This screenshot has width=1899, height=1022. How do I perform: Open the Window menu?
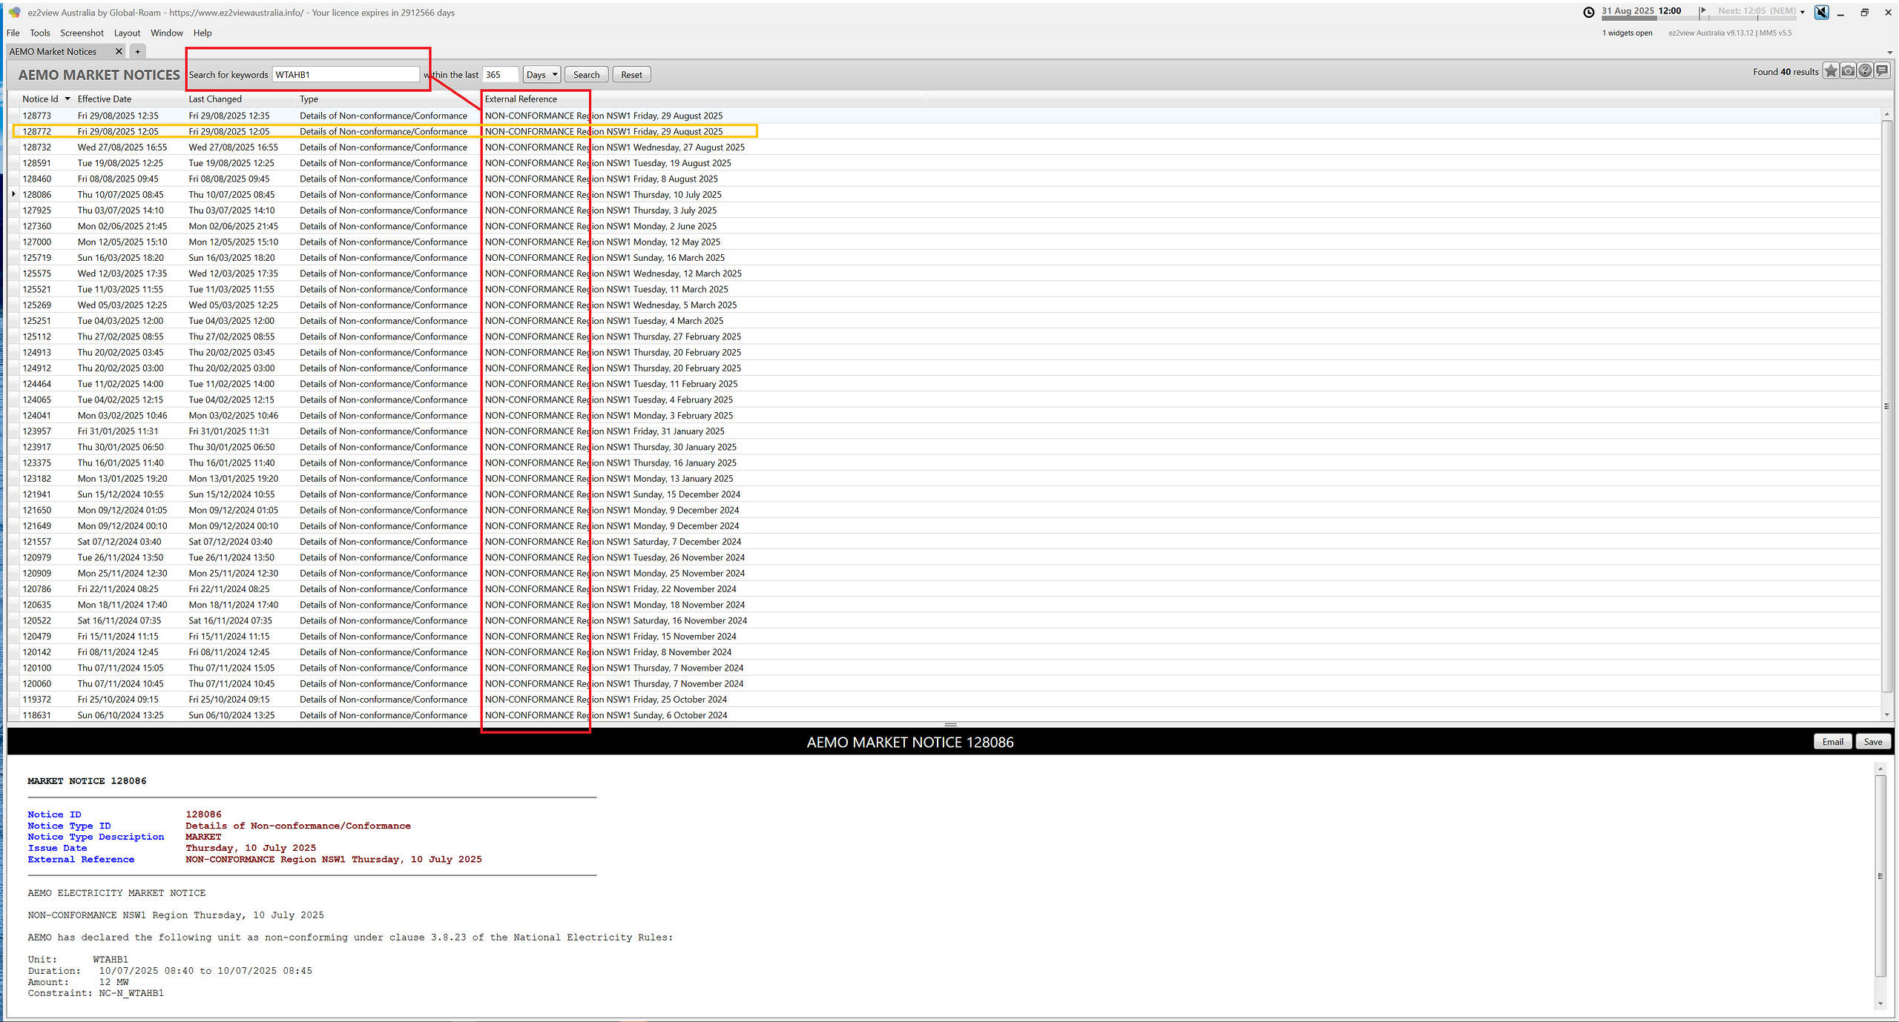pyautogui.click(x=167, y=33)
